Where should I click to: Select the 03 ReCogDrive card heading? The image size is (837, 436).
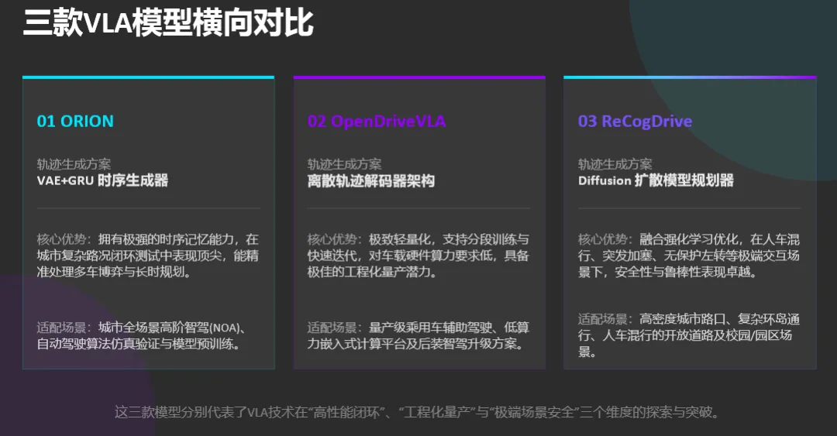[x=635, y=121]
